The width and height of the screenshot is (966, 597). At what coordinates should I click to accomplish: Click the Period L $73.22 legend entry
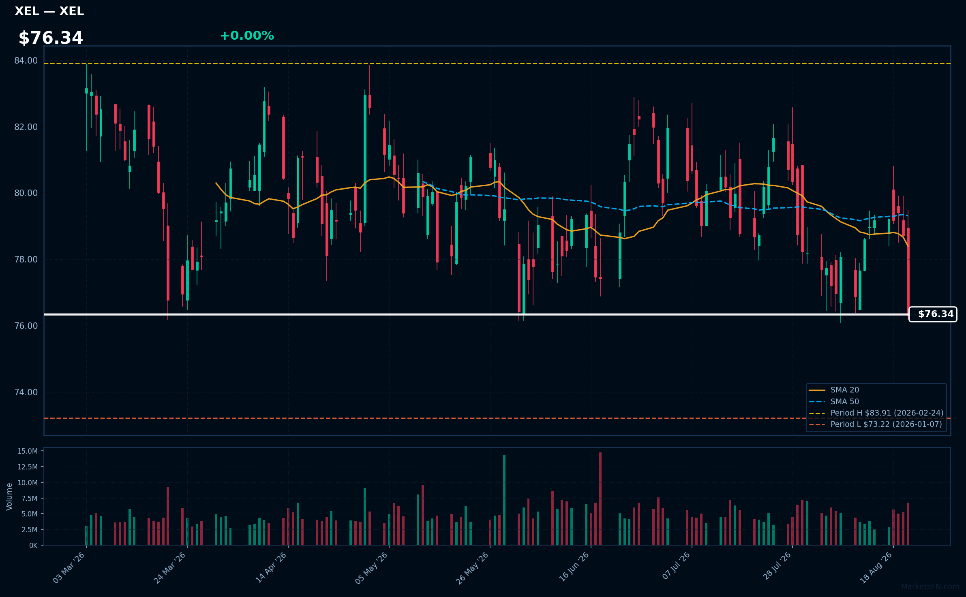875,424
